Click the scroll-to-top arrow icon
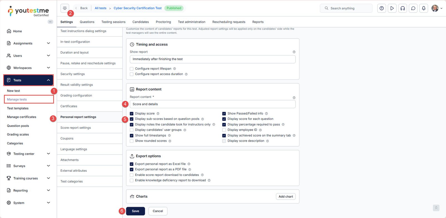Screen dimensions: 446x218 (436, 208)
